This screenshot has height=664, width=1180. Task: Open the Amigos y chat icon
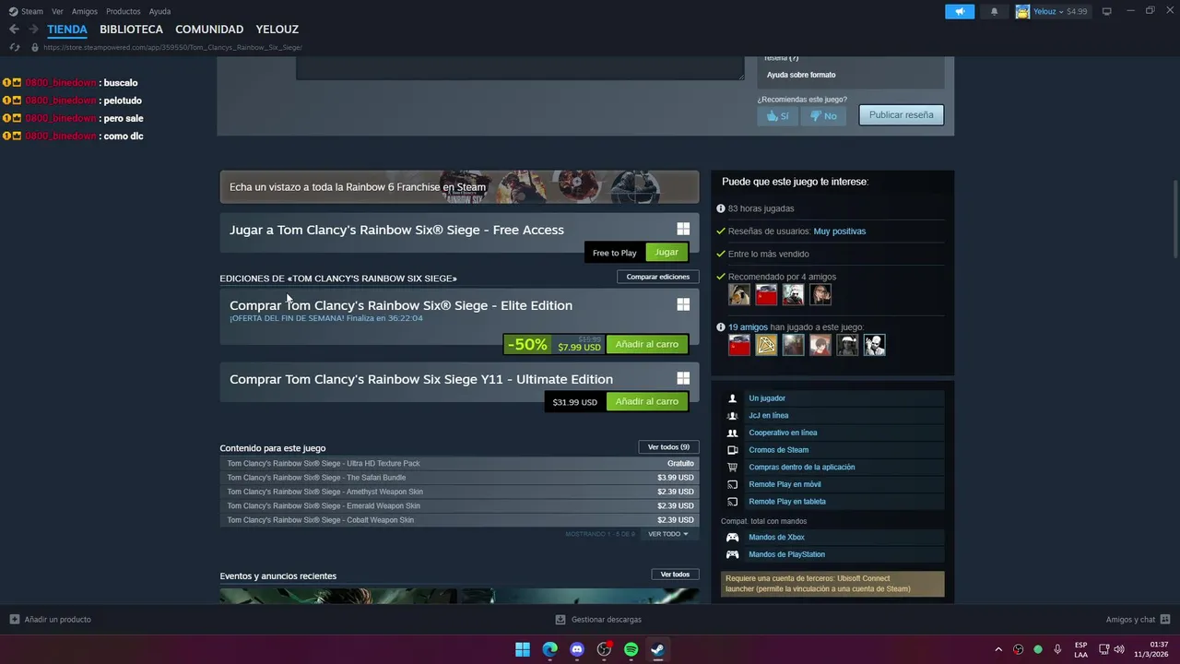point(1165,620)
